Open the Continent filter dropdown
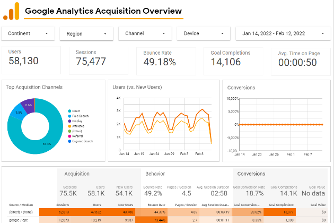The height and width of the screenshot is (223, 334). click(28, 33)
